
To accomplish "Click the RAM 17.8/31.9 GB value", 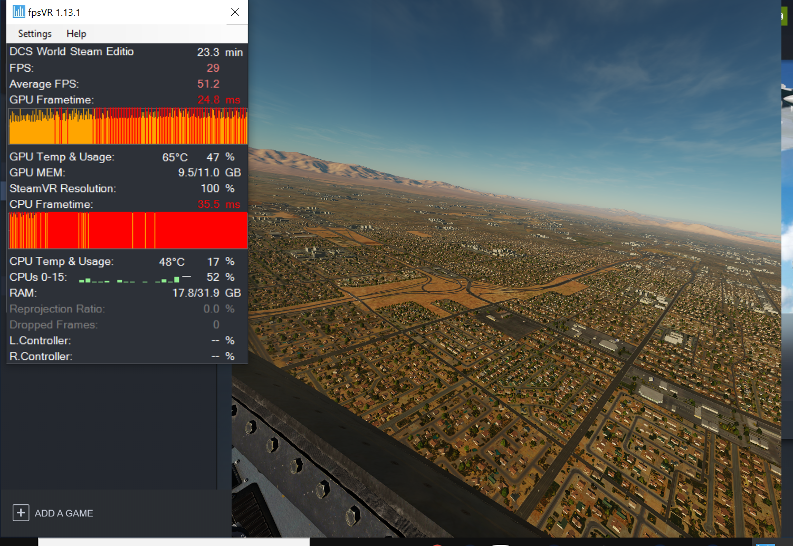I will (x=207, y=293).
